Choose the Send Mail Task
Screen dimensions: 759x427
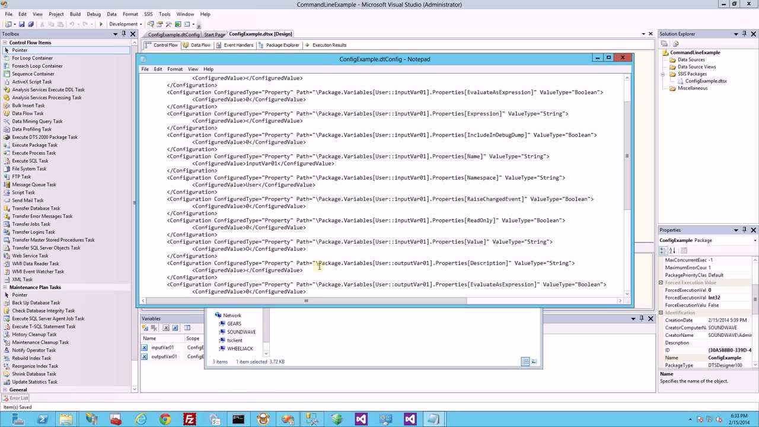pyautogui.click(x=65, y=200)
